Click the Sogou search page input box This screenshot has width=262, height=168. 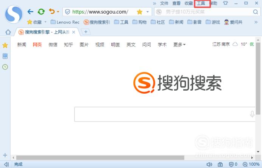click(165, 114)
